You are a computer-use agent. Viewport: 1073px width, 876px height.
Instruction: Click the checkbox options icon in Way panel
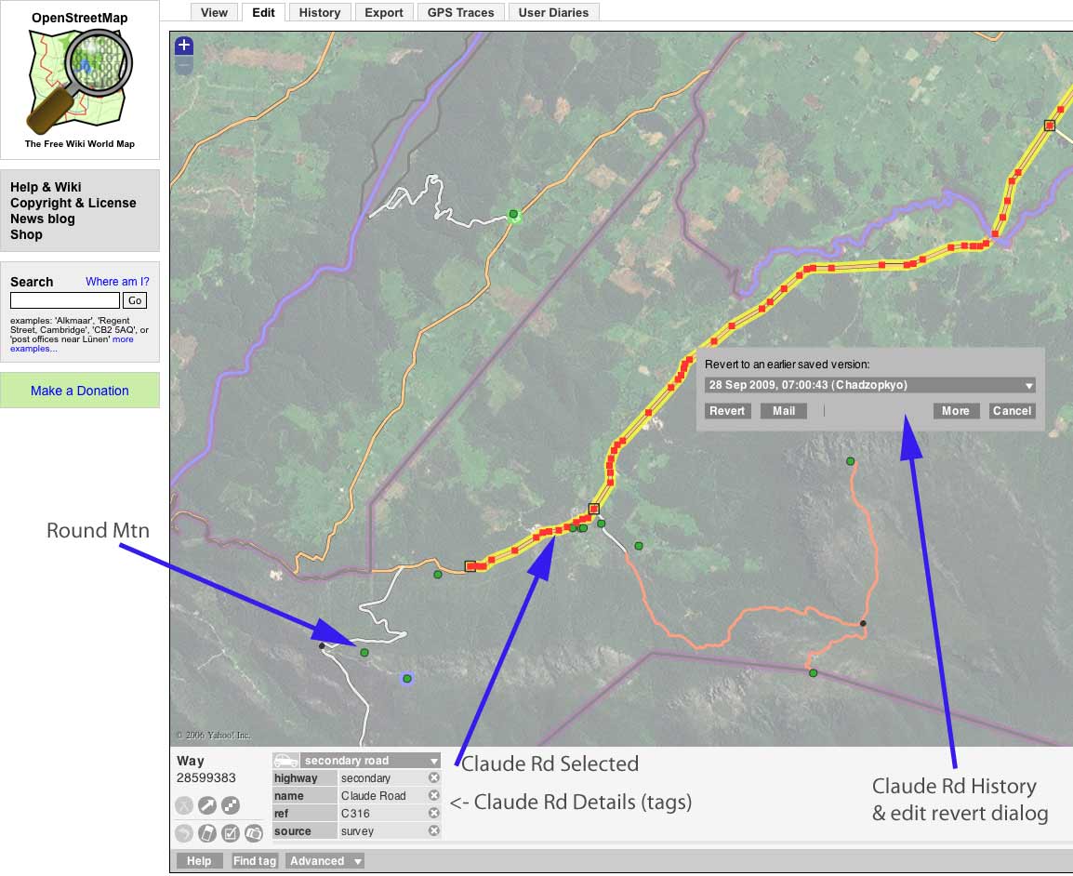click(231, 833)
